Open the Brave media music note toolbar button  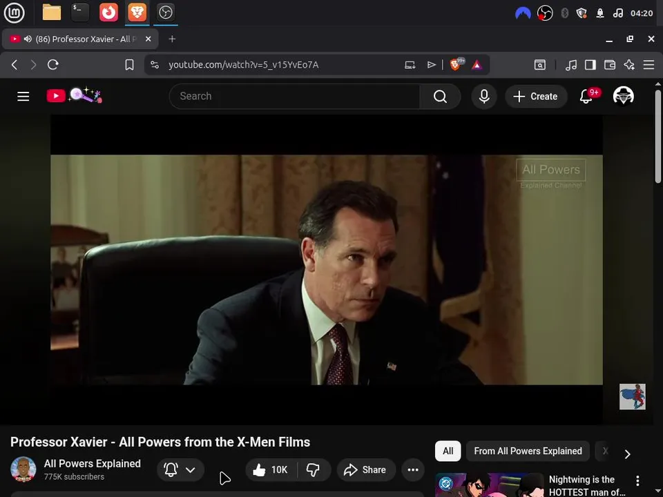(571, 65)
